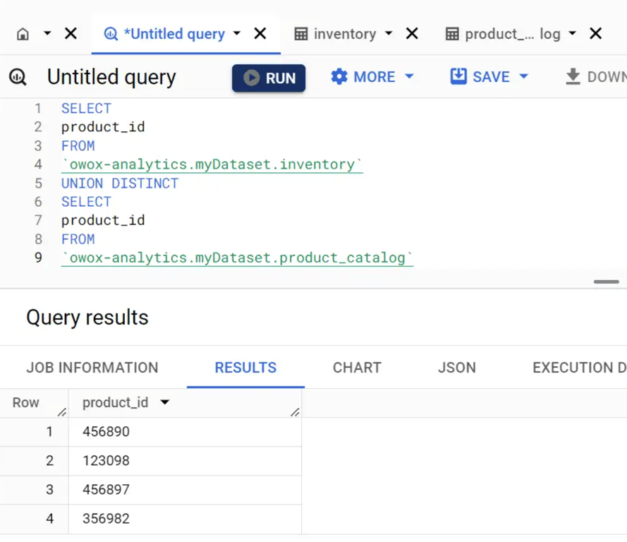Click the editor horizontal scrollbar handle

pyautogui.click(x=607, y=282)
